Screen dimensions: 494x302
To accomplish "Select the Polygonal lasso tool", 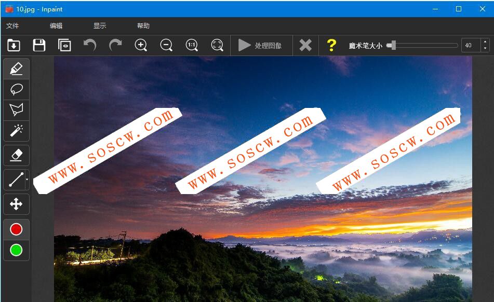I will click(17, 110).
